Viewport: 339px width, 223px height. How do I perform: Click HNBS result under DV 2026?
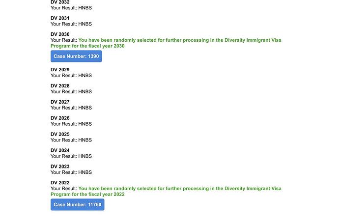click(x=85, y=124)
